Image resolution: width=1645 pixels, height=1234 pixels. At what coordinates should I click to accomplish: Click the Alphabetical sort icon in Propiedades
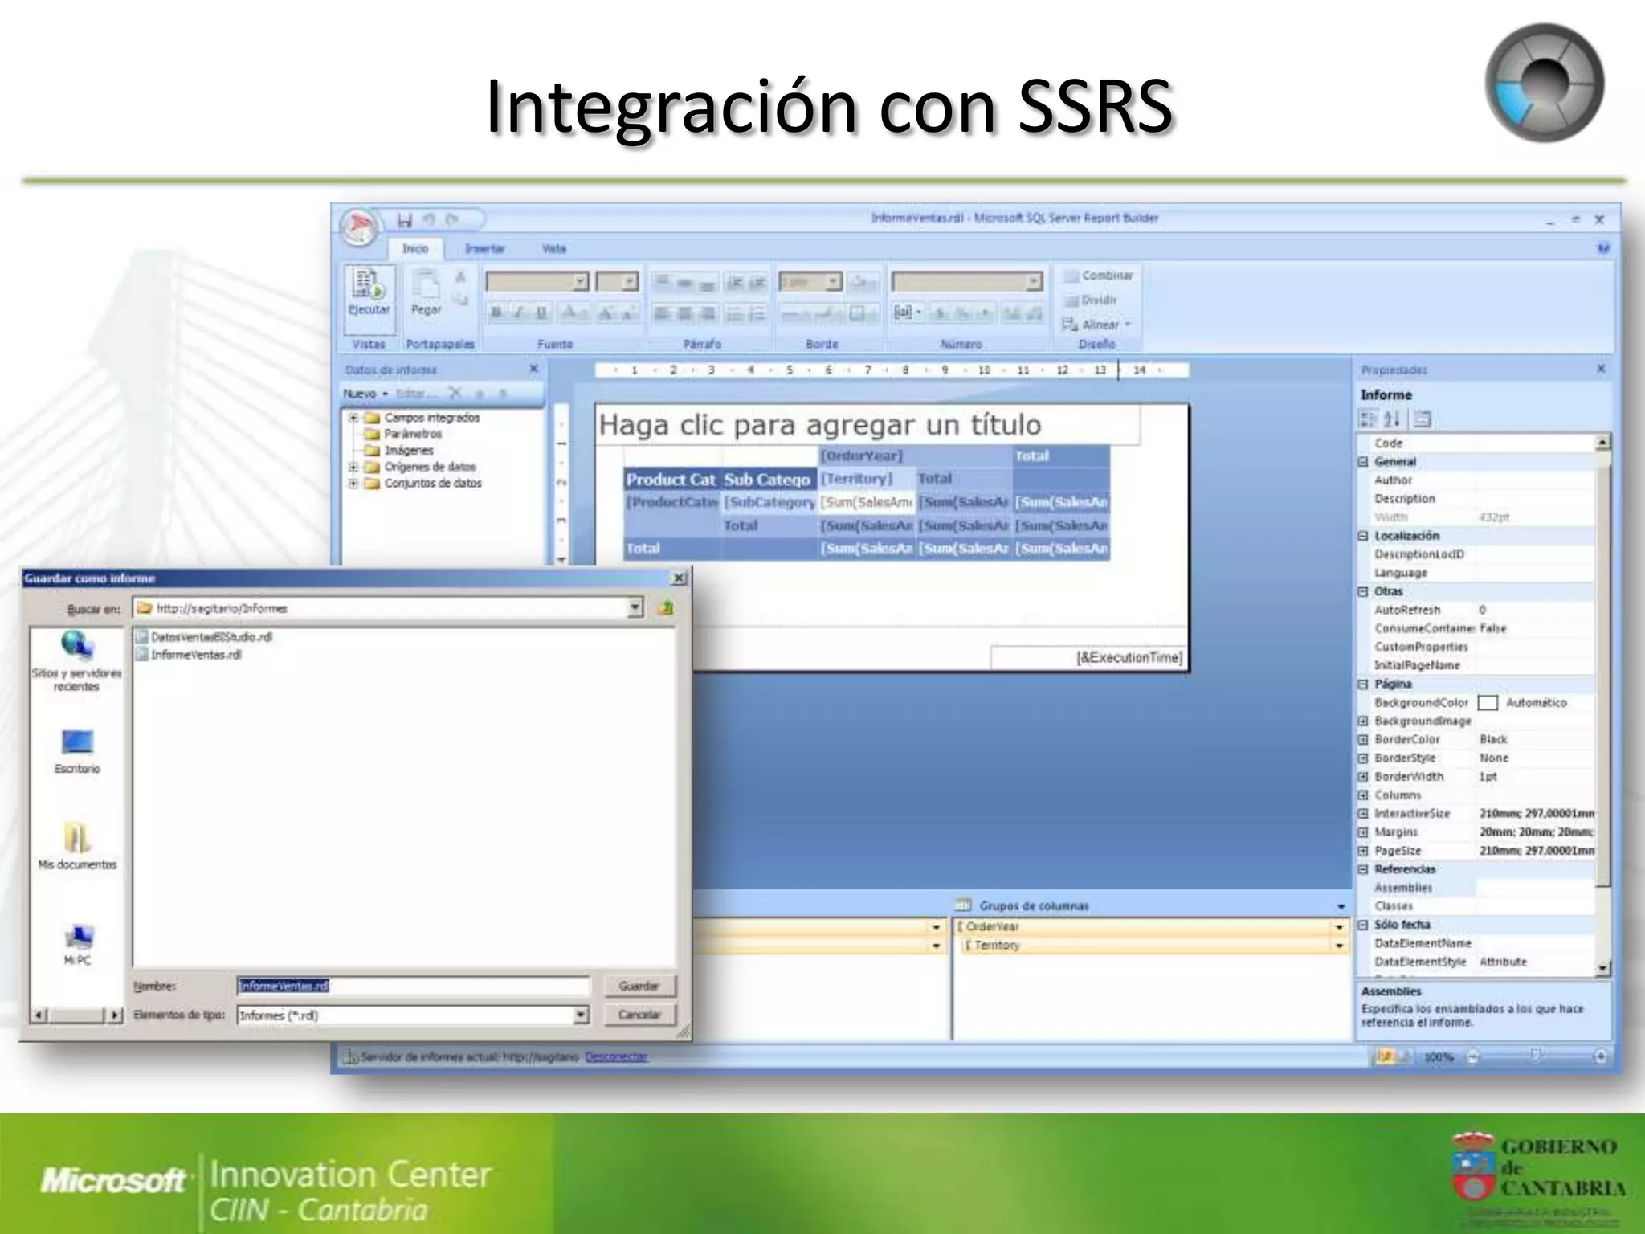tap(1392, 419)
